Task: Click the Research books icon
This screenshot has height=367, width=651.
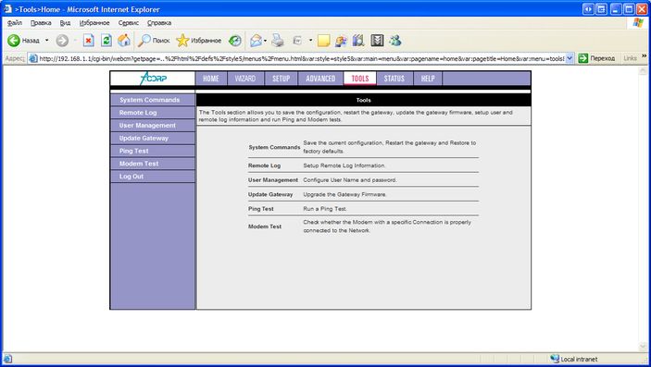Action: (x=358, y=41)
